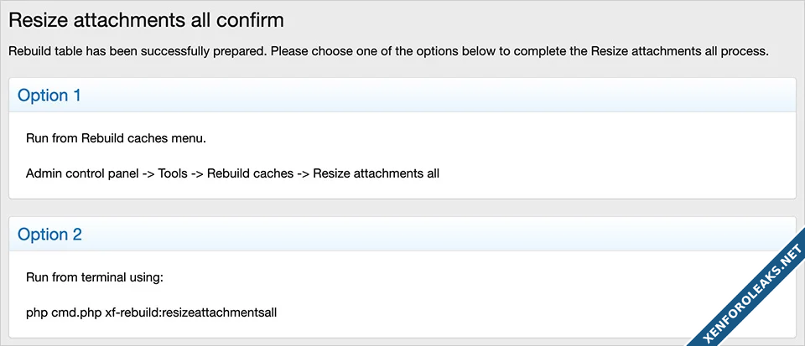
Task: Click the Option 1 heading
Action: click(49, 96)
